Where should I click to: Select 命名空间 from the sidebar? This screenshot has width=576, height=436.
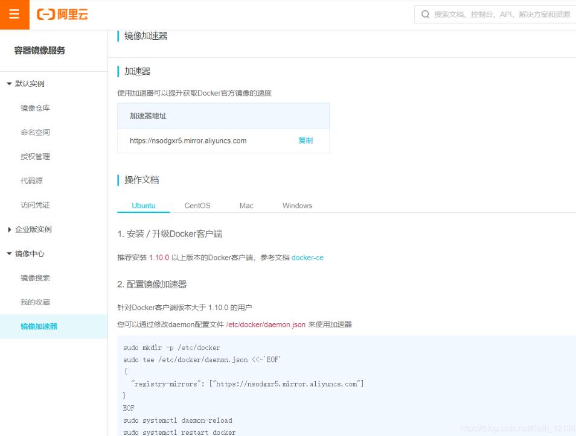tap(35, 132)
